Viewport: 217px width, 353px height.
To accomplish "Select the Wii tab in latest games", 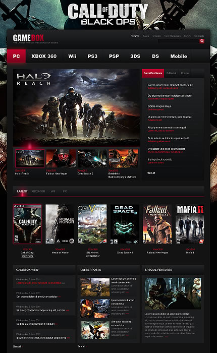I will tap(53, 191).
